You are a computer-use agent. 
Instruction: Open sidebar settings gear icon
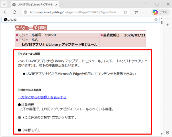pyautogui.click(x=168, y=133)
